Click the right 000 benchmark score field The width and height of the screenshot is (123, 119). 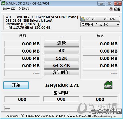[x=100, y=99]
